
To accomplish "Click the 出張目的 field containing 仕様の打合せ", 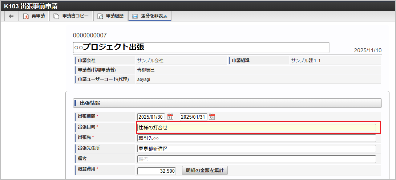I will (x=256, y=128).
